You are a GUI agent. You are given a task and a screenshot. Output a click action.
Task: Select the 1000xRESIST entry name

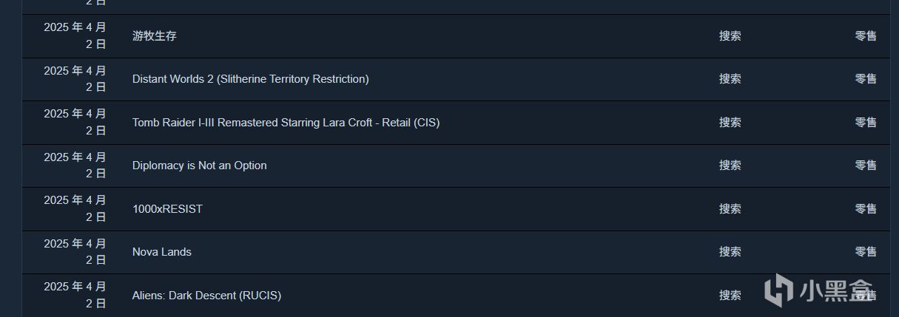(x=167, y=209)
